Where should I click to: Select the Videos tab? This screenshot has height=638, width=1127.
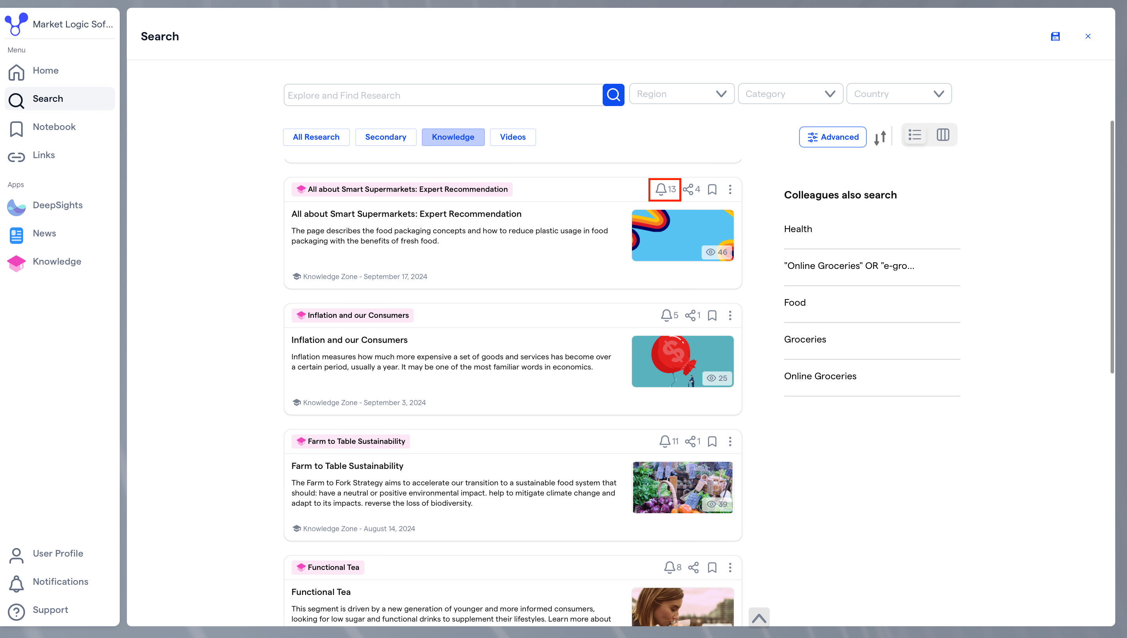513,137
